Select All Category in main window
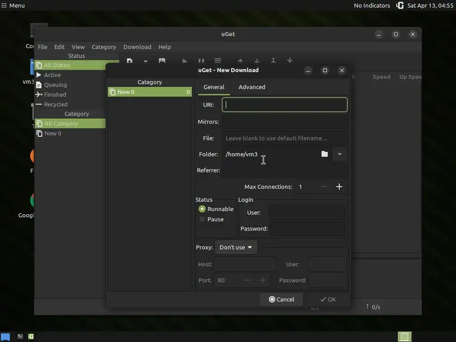The width and height of the screenshot is (456, 342). click(70, 124)
